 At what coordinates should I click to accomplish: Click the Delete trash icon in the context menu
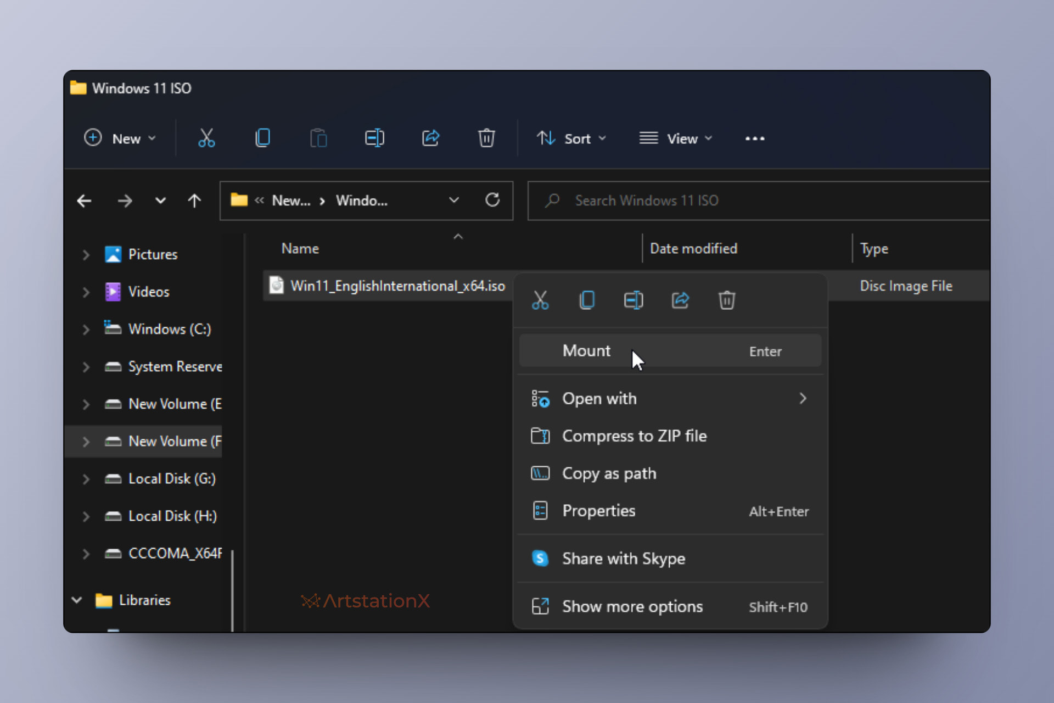coord(727,300)
